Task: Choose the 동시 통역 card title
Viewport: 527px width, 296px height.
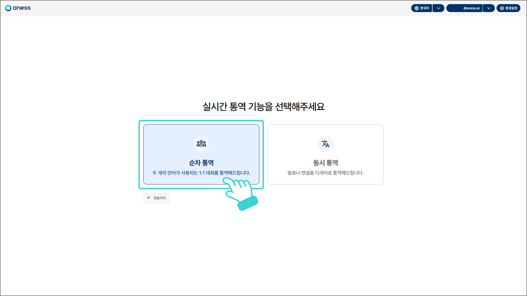Action: [326, 163]
